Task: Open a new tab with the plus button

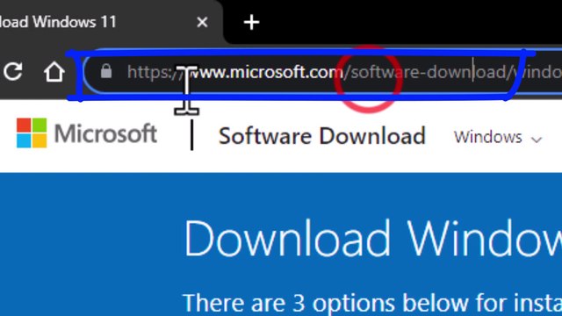Action: pyautogui.click(x=251, y=22)
